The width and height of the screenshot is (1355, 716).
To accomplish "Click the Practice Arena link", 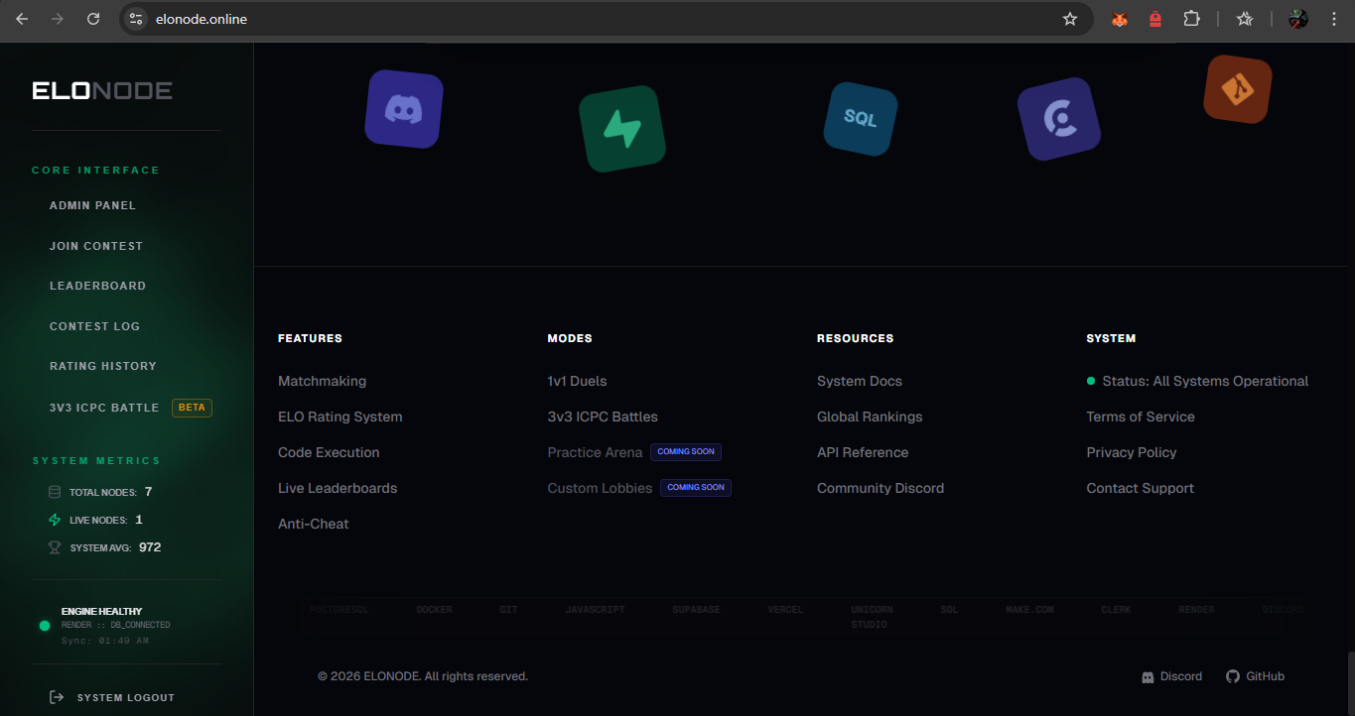I will (596, 452).
